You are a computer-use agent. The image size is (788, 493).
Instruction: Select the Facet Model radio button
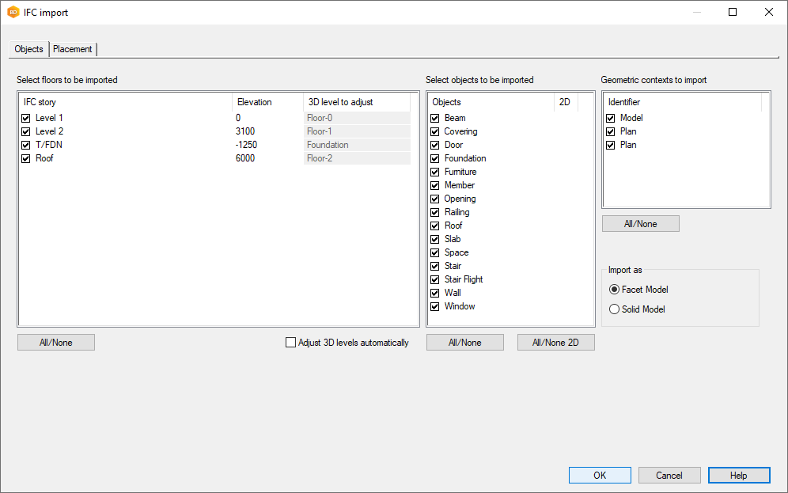point(614,290)
